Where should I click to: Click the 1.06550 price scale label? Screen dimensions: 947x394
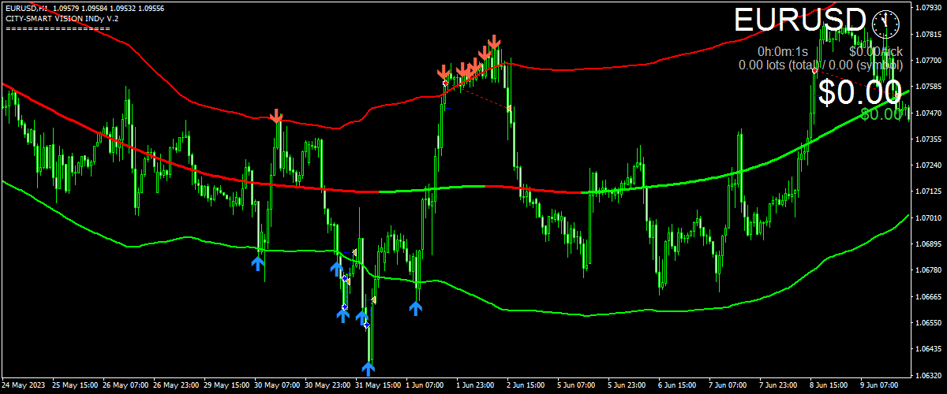[930, 323]
